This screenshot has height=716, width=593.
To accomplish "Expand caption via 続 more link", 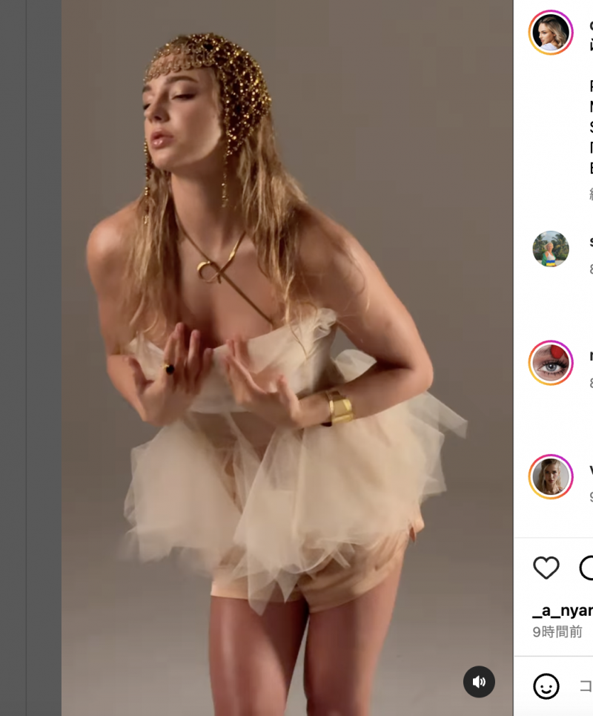I will 591,194.
